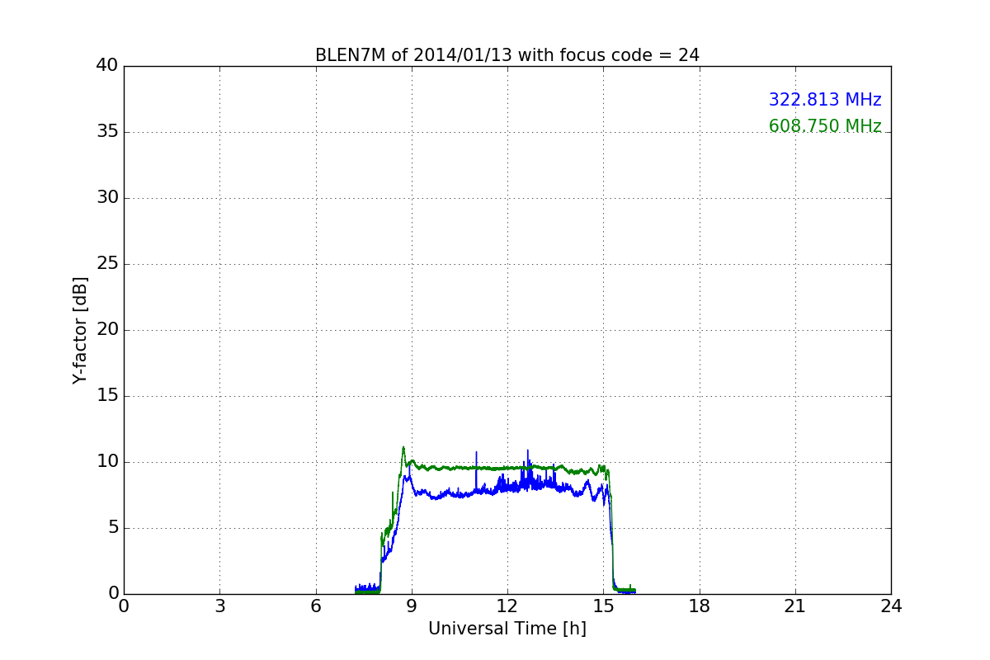
Task: Click the x-axis tick label '18'
Action: [700, 606]
